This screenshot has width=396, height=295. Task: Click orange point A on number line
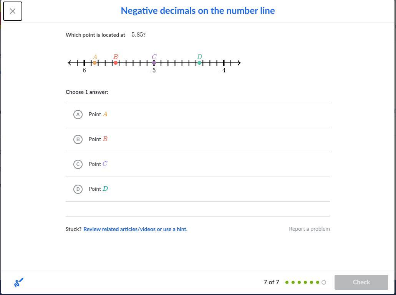pyautogui.click(x=95, y=63)
